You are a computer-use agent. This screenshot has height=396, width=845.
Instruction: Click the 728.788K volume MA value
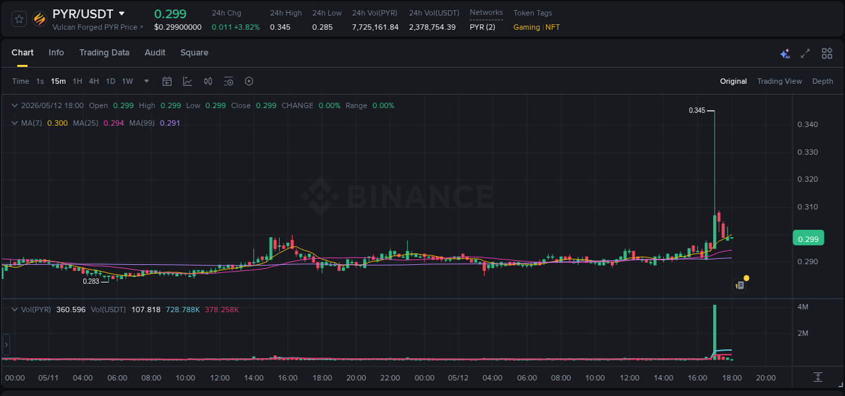click(183, 310)
